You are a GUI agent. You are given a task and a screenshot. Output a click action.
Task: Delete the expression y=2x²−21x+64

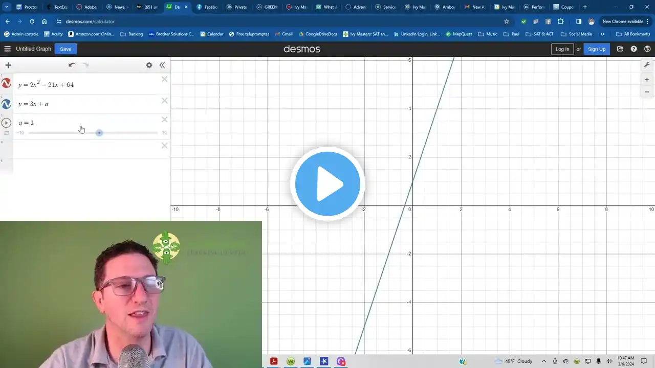tap(164, 79)
